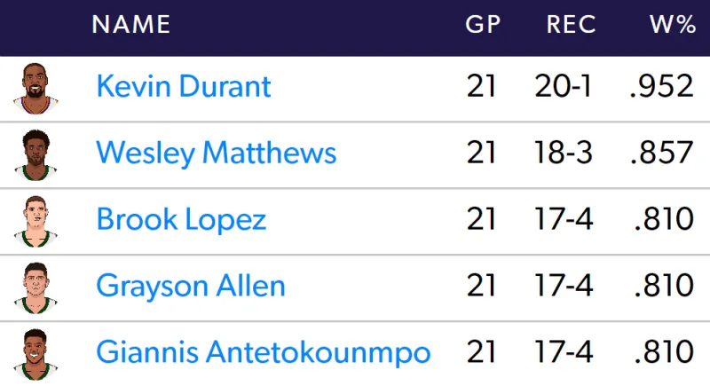The image size is (710, 386).
Task: Open the Grayson Allen player link
Action: (x=191, y=286)
